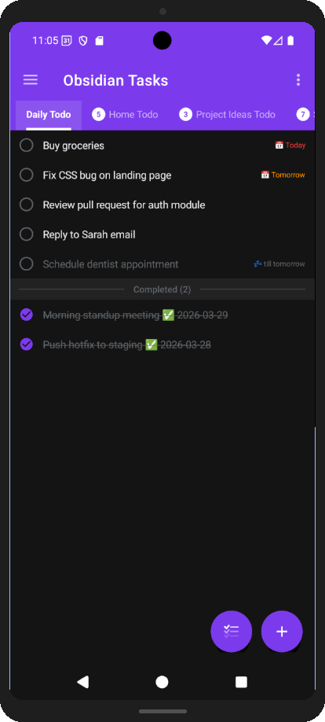Uncheck Morning standup meeting task

tap(27, 315)
